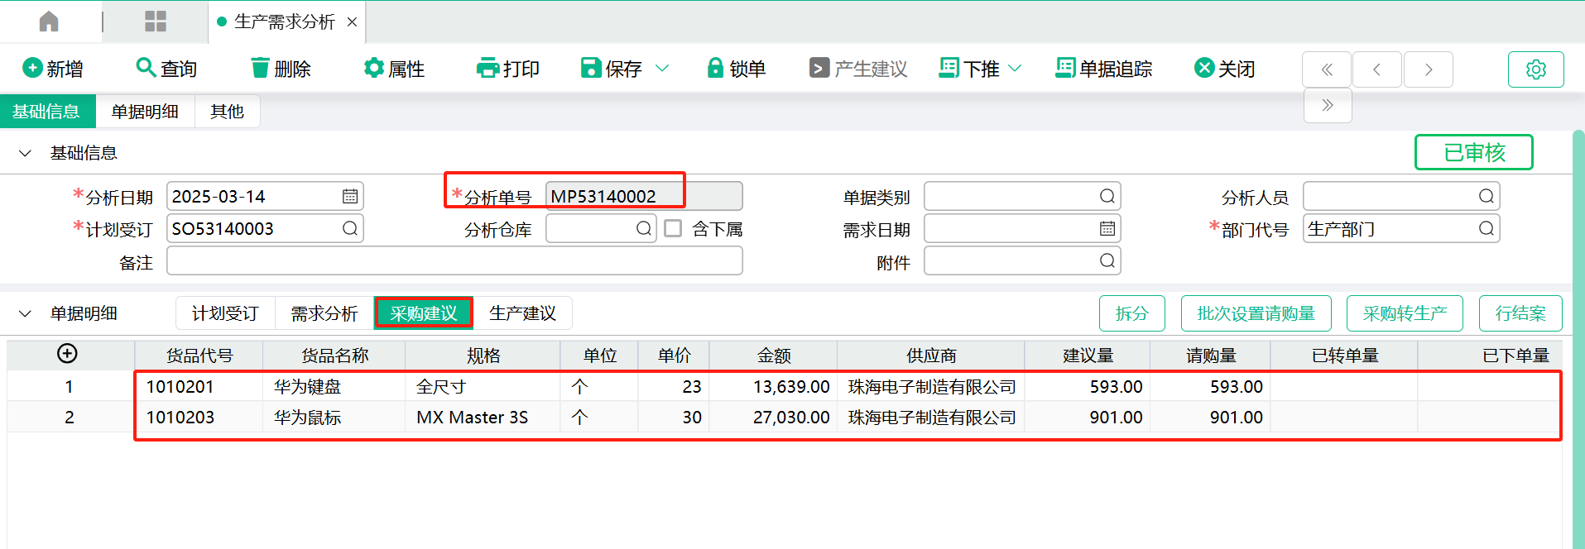This screenshot has width=1585, height=549.
Task: Open 单据追踪 document tracking
Action: 1103,69
